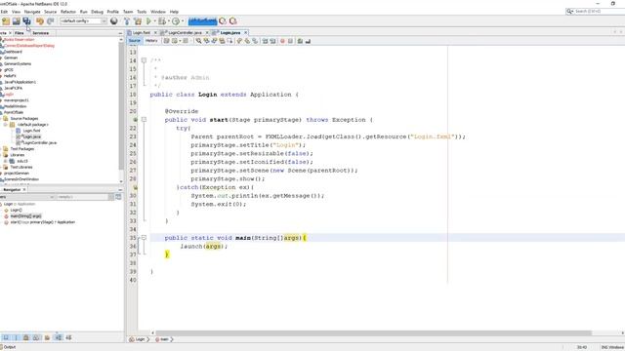Click the Open Project toolbar icon
Viewport: 625px width, 351px height.
[x=17, y=21]
